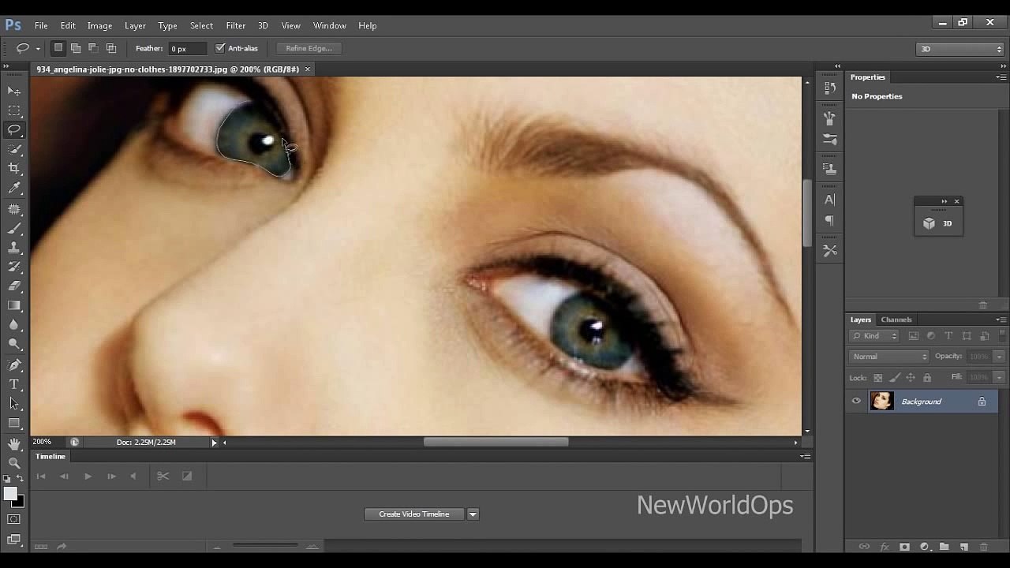This screenshot has height=568, width=1010.
Task: Toggle Lock transparent pixels
Action: coord(877,378)
